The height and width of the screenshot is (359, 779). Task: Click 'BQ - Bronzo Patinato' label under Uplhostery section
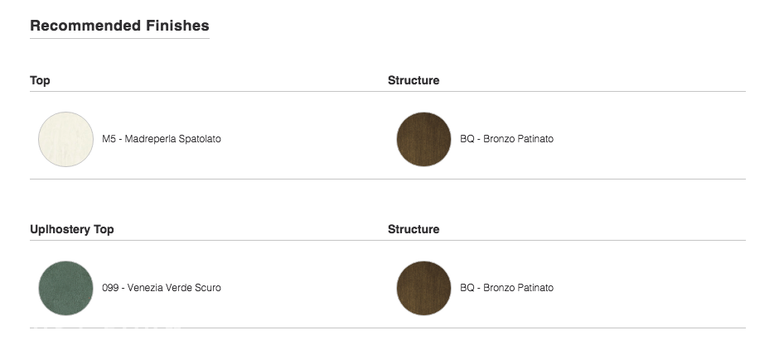506,288
